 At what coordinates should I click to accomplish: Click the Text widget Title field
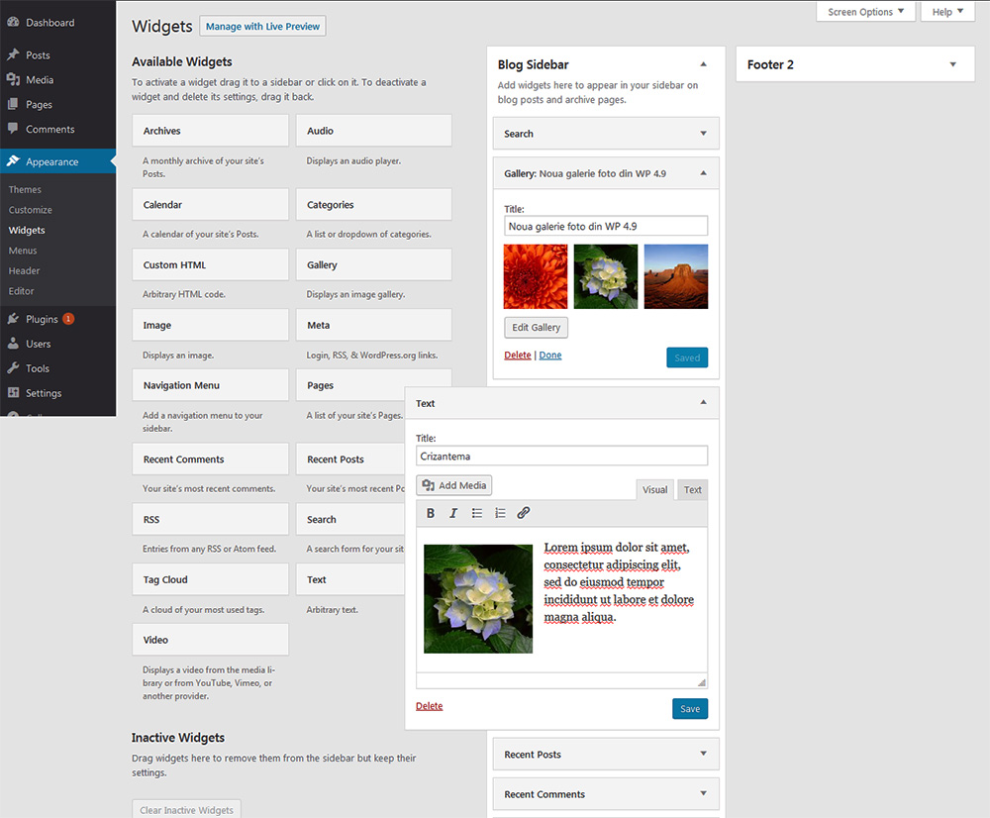tap(561, 457)
